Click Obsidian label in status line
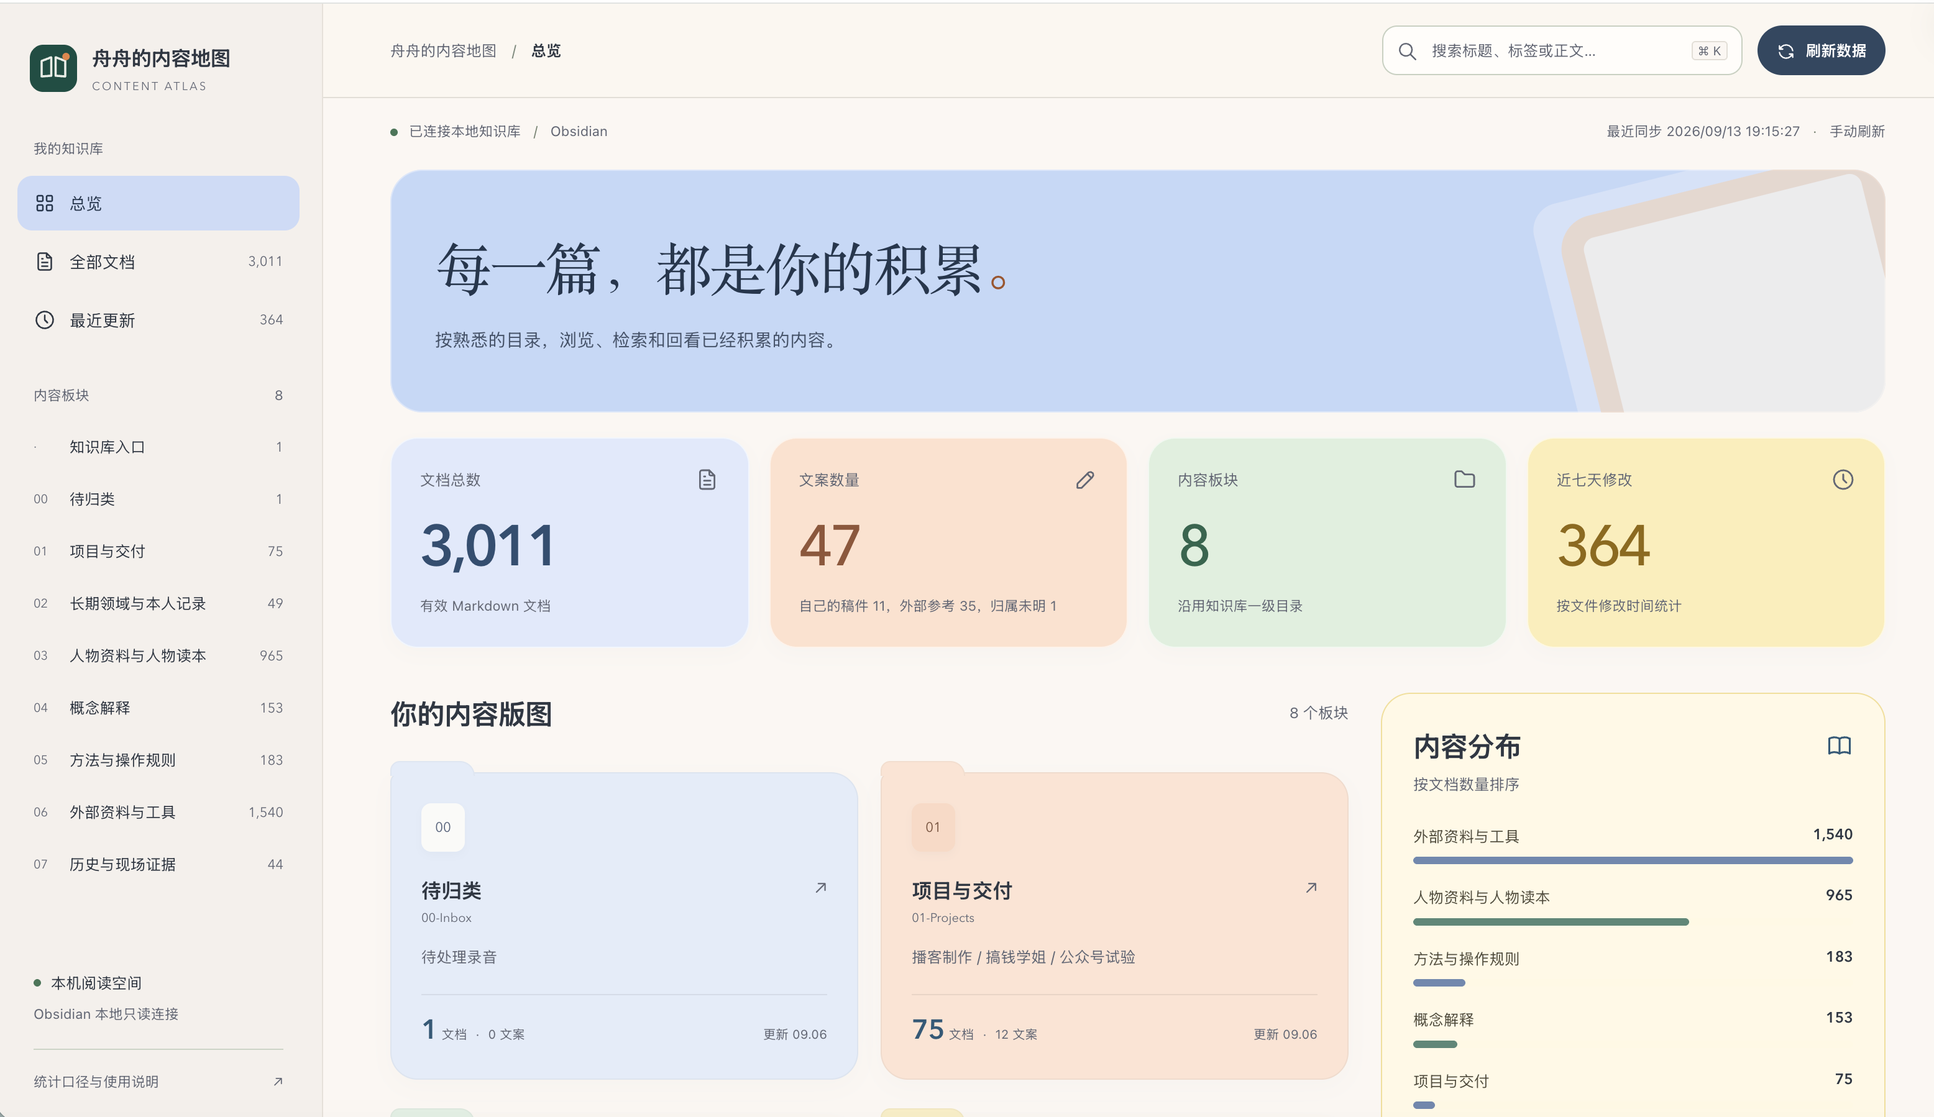Screen dimensions: 1934x1117 579,131
